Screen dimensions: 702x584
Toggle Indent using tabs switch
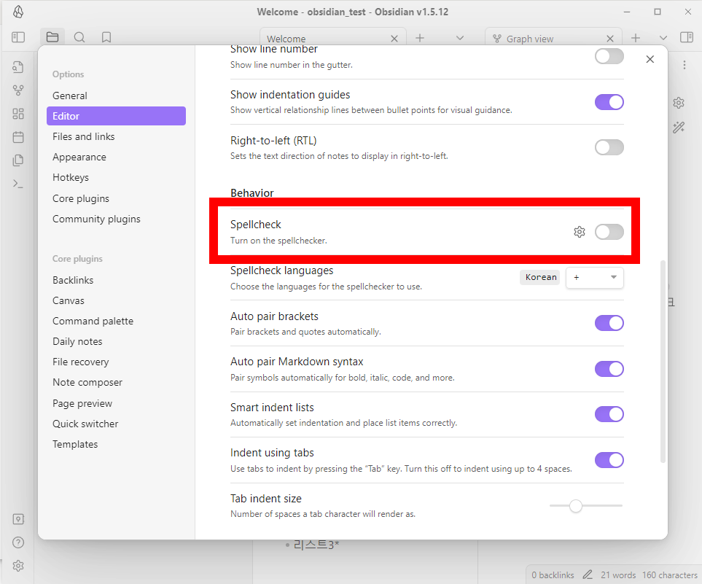[609, 460]
